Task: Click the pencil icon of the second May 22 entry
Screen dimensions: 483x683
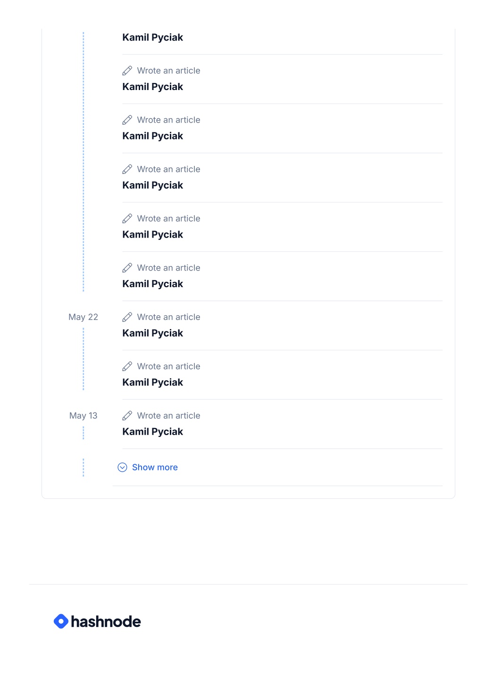Action: [127, 366]
